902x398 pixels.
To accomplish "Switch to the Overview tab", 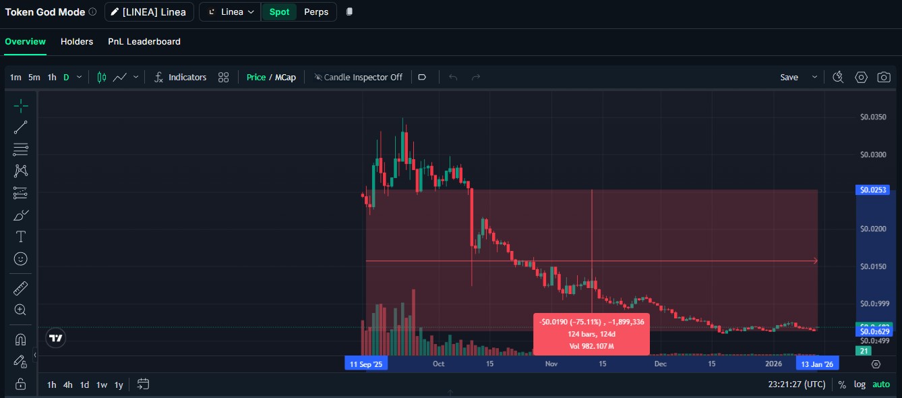I will point(25,41).
